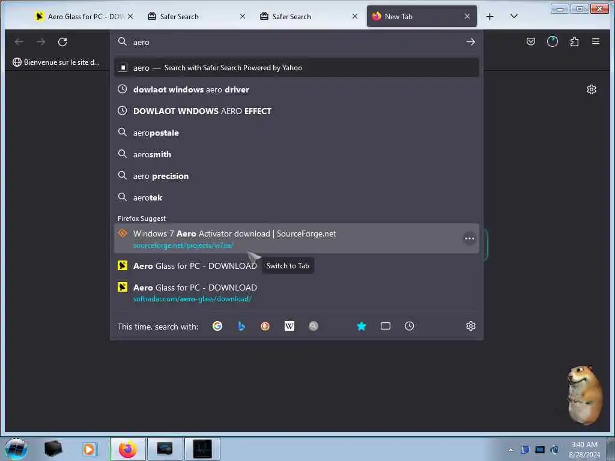
Task: Click the address bar containing aero
Action: (x=297, y=42)
